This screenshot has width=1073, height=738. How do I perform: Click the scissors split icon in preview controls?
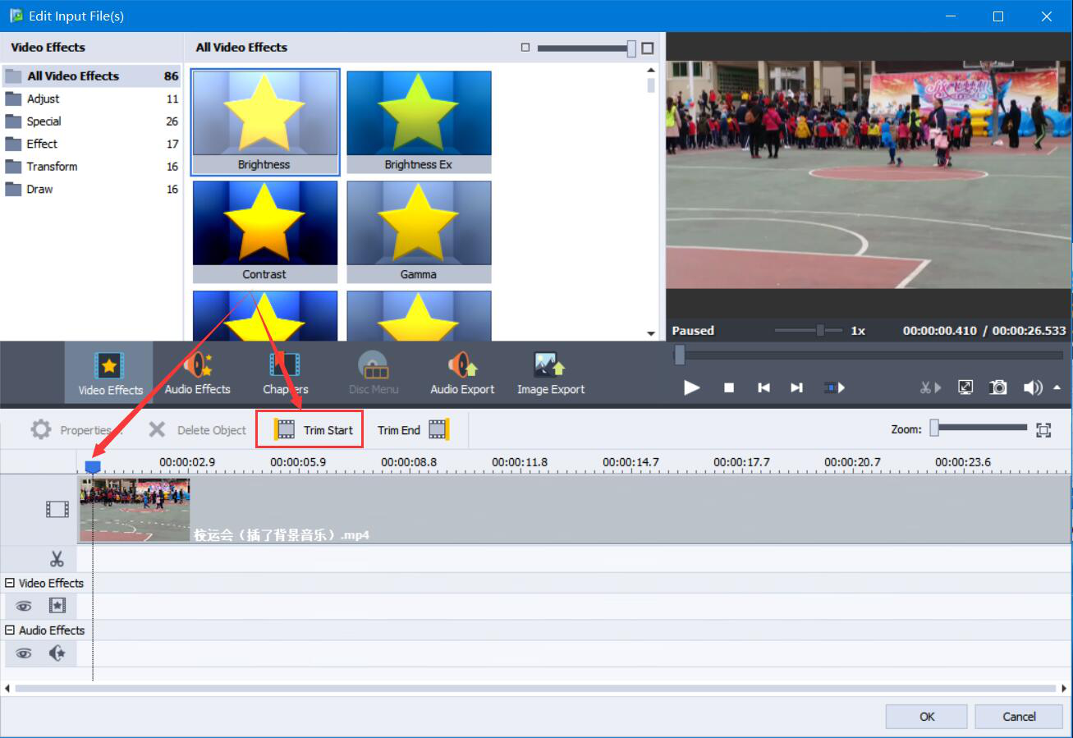(x=930, y=387)
